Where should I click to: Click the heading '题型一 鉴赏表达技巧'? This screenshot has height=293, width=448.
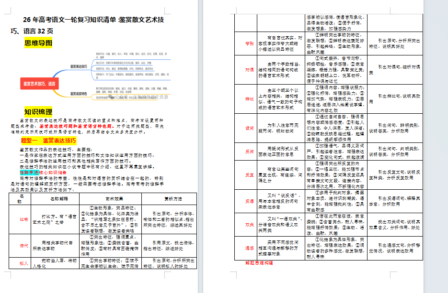point(48,141)
